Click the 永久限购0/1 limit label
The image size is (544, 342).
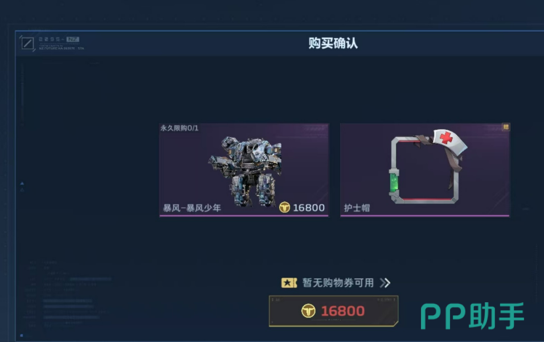[x=179, y=128]
